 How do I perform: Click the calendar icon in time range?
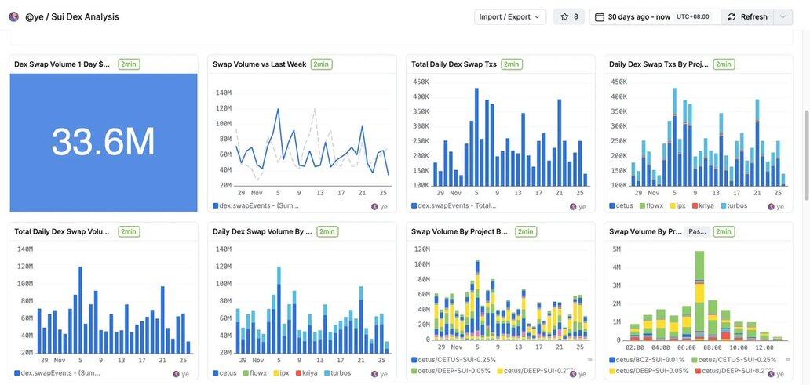click(x=600, y=16)
